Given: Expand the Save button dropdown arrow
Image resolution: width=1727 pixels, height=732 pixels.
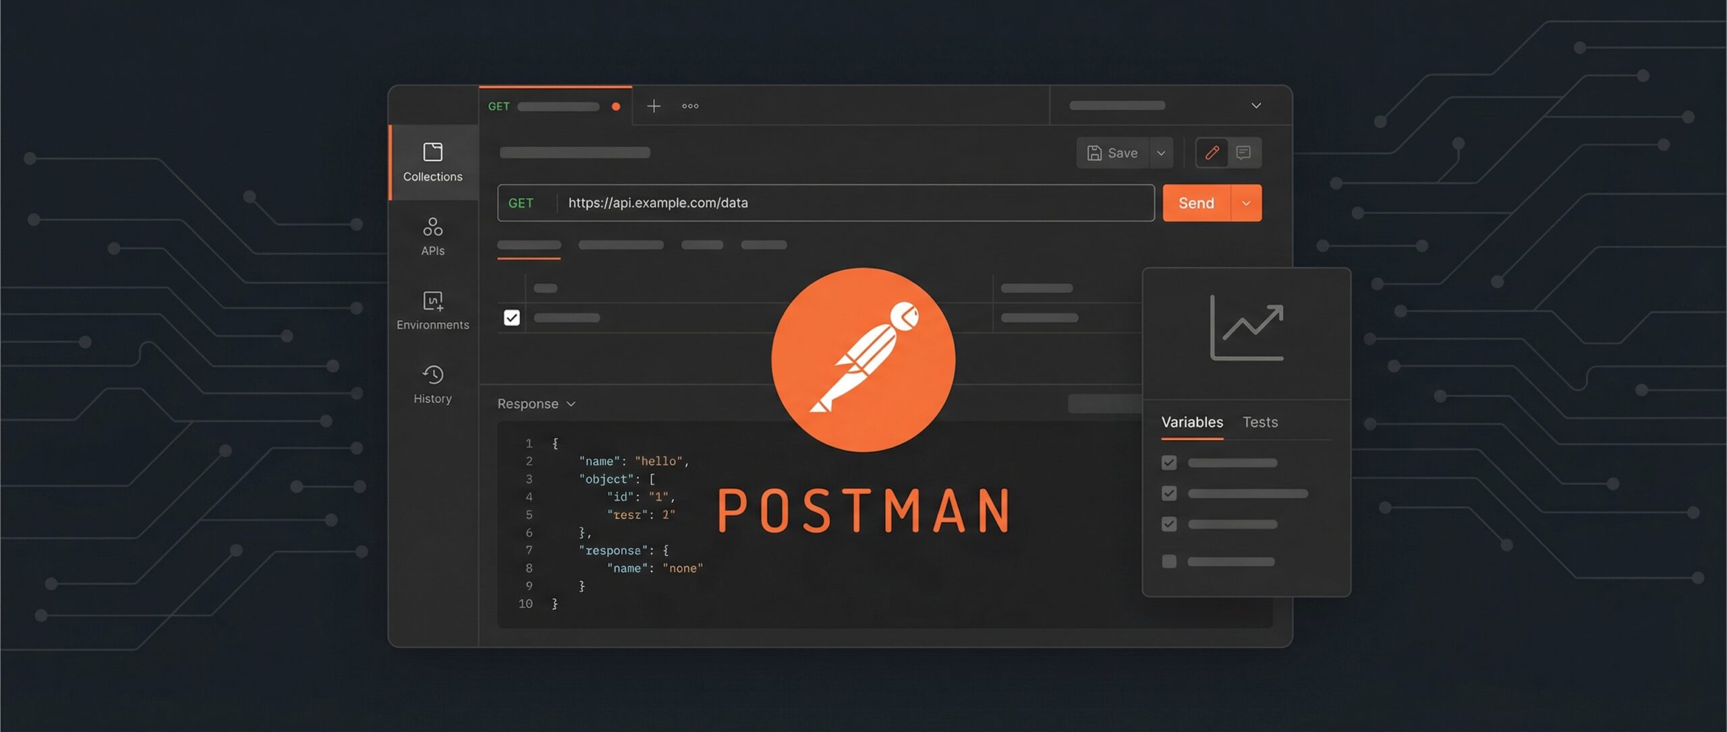Looking at the screenshot, I should point(1161,153).
